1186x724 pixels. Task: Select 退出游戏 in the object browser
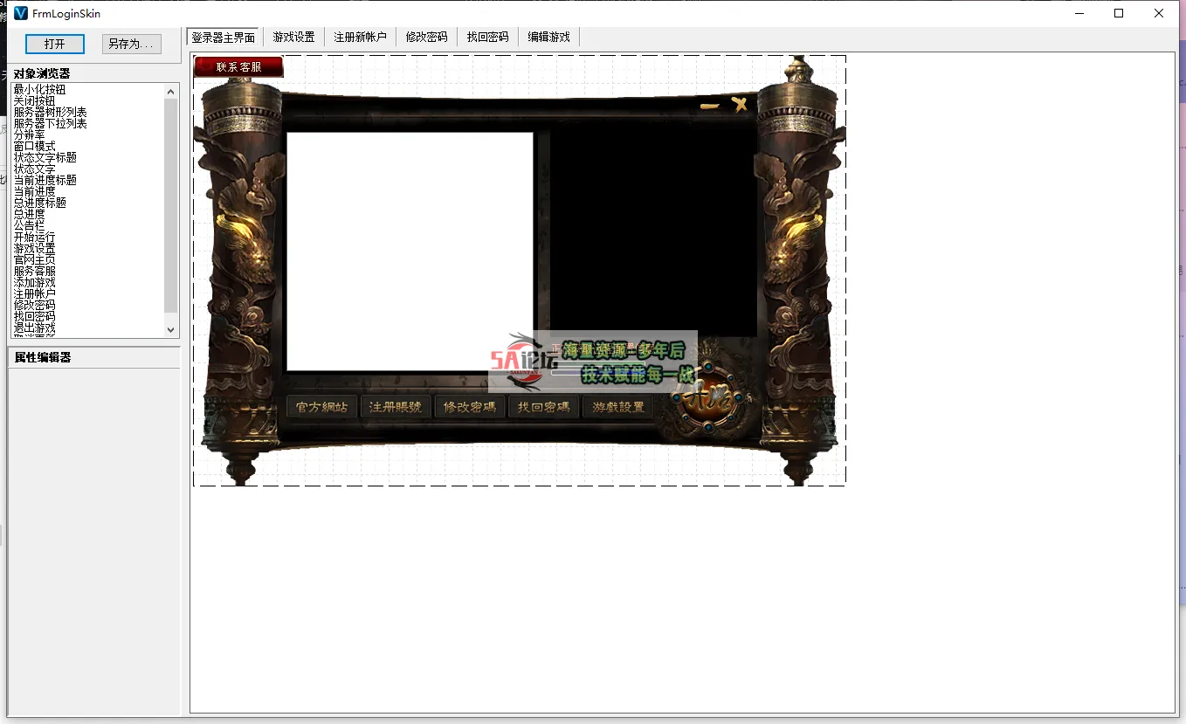(34, 327)
